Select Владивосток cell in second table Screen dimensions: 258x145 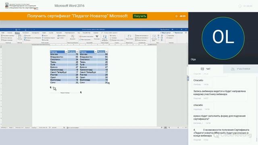88,57
